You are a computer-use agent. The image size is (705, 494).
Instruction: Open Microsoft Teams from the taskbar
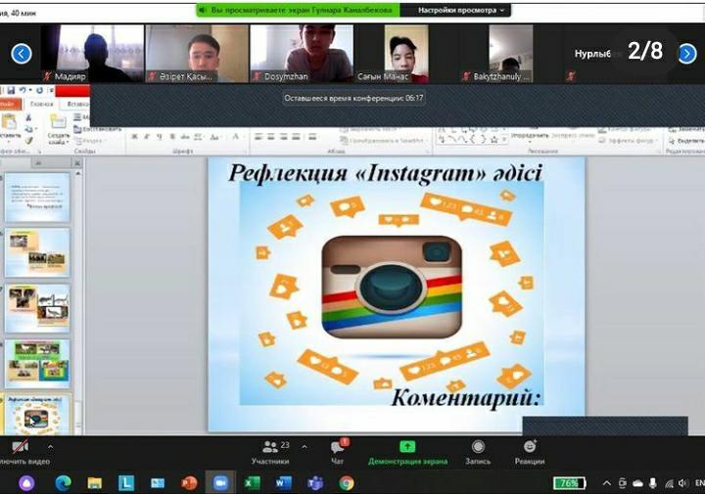click(x=315, y=482)
